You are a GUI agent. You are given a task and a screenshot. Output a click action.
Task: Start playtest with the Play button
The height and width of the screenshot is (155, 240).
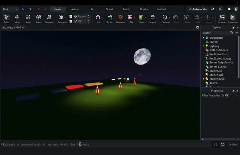click(23, 9)
